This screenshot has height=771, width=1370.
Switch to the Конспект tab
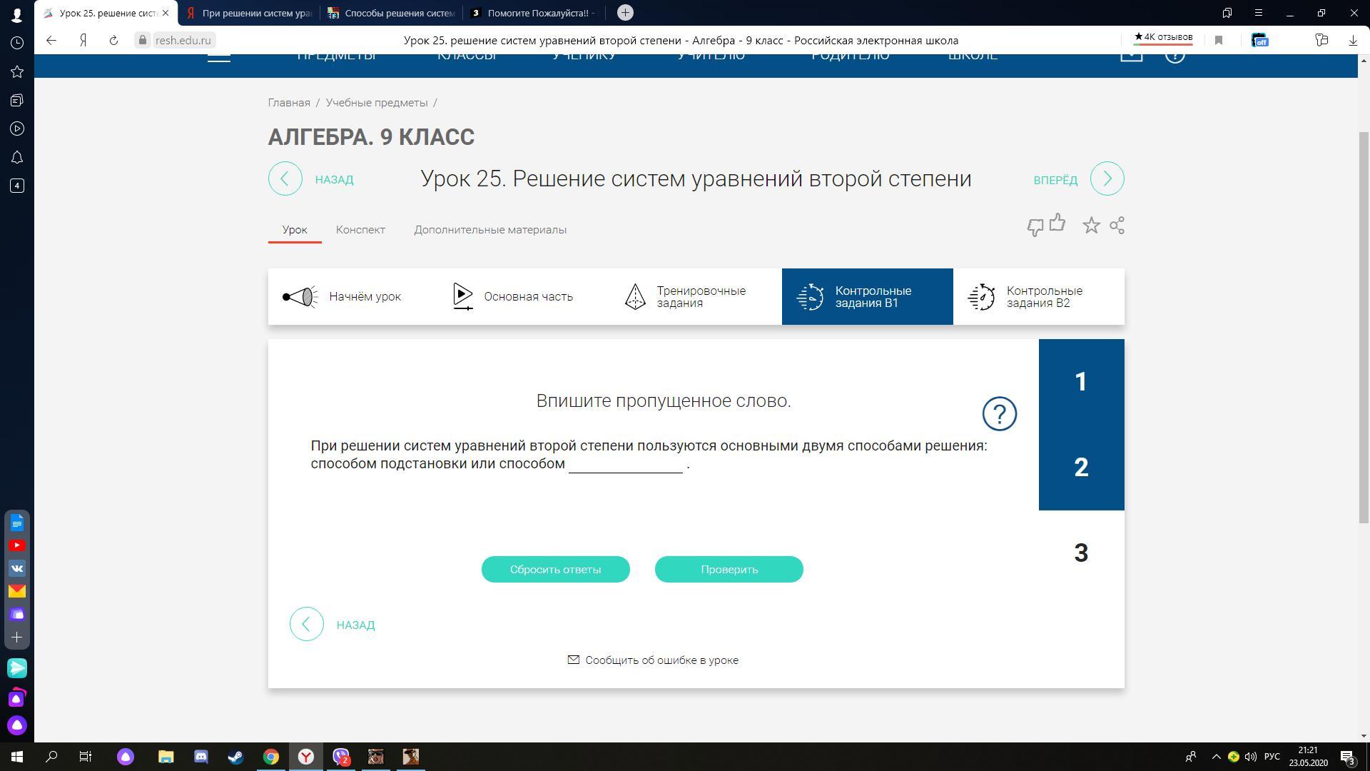[360, 230]
